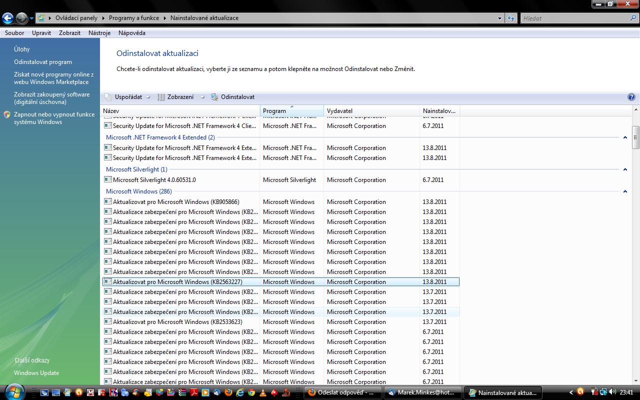The image size is (640, 400).
Task: Open the help question mark icon
Action: (631, 97)
